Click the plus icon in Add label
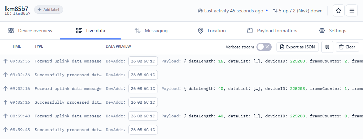This screenshot has width=363, height=139. [x=40, y=10]
